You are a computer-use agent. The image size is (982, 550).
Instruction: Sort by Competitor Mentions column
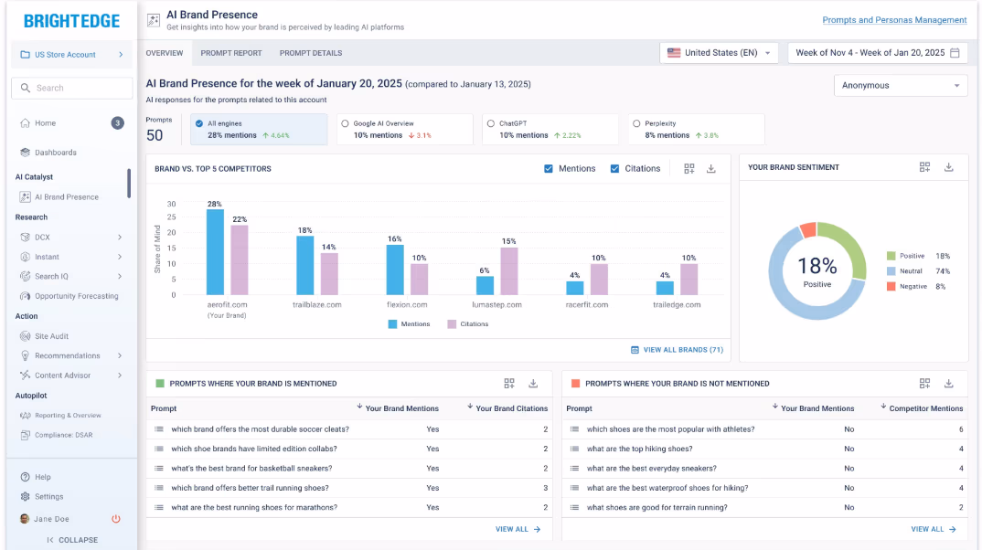tap(922, 408)
